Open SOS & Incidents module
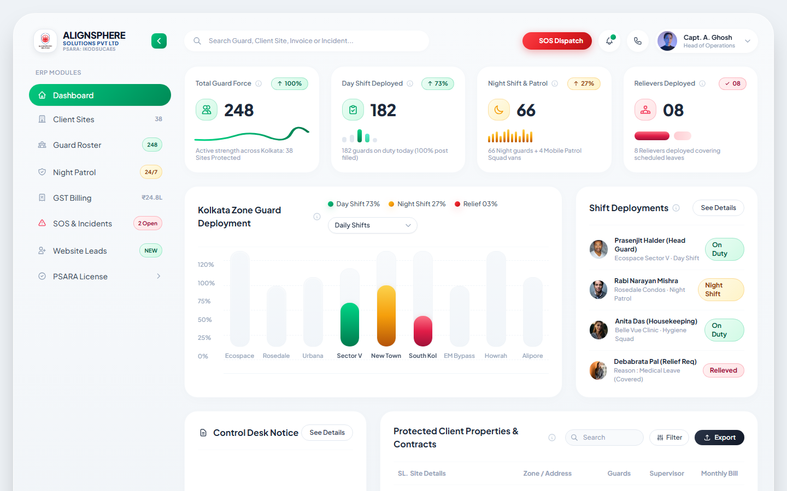 click(100, 224)
